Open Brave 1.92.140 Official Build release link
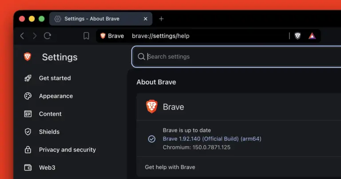The width and height of the screenshot is (341, 179). point(212,139)
